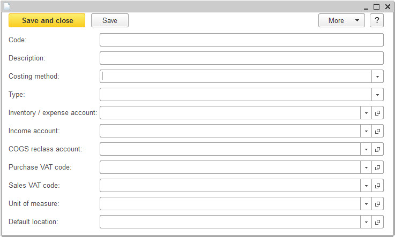The width and height of the screenshot is (395, 237).
Task: Expand the Income account dropdown arrow
Action: click(x=366, y=131)
